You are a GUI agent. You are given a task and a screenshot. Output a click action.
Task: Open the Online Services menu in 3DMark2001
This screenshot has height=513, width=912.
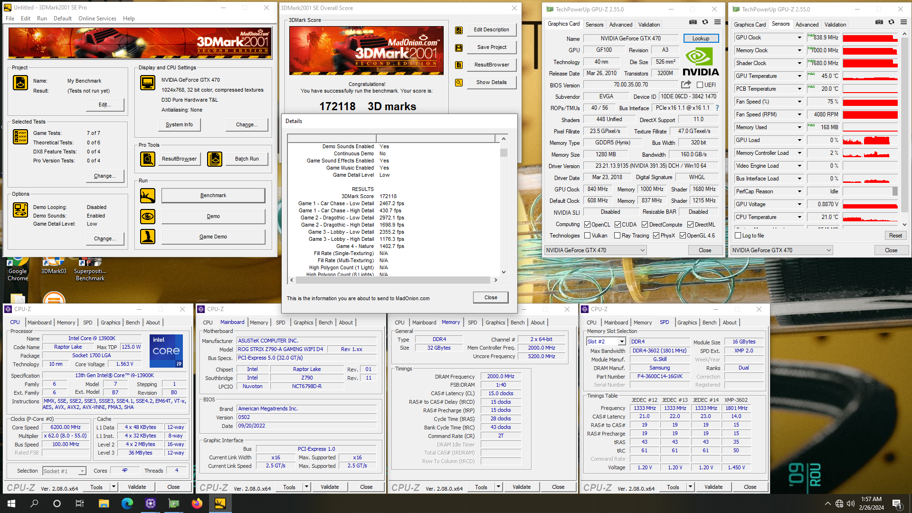[x=97, y=19]
